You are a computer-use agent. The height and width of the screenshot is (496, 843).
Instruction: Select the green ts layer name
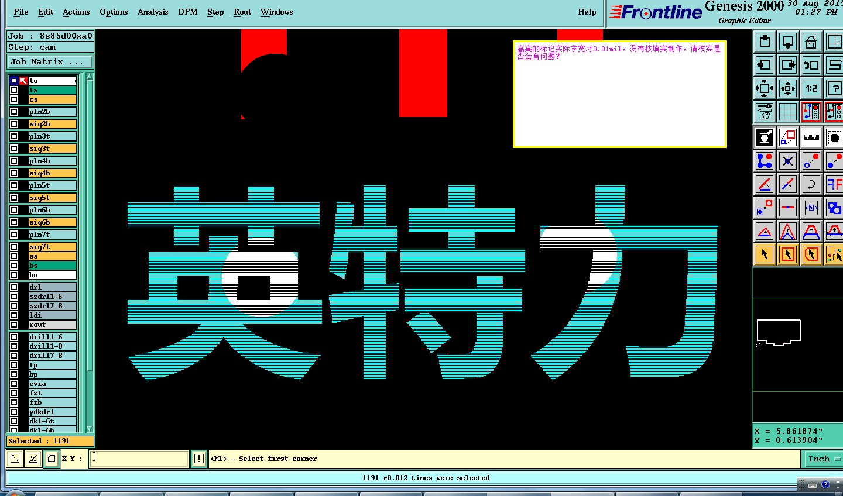pyautogui.click(x=53, y=90)
